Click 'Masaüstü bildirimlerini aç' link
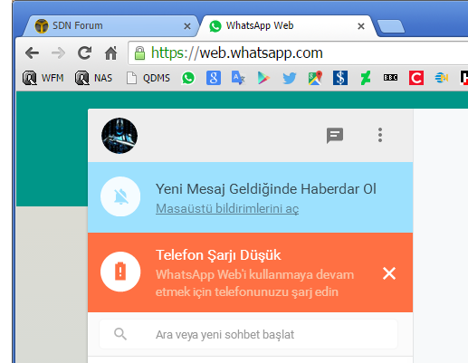The width and height of the screenshot is (468, 363). coord(227,208)
